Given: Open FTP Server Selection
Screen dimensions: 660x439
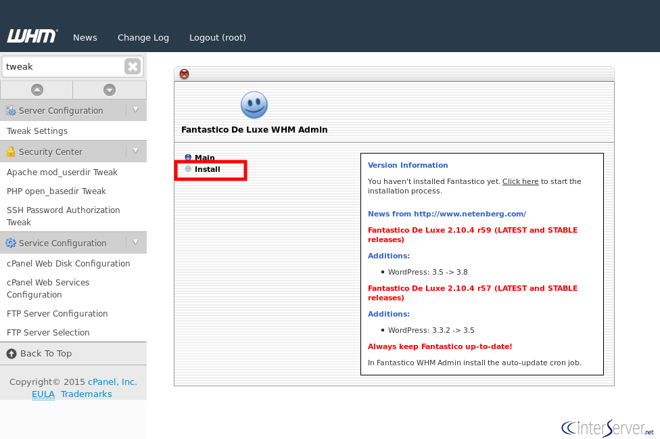Looking at the screenshot, I should [48, 333].
